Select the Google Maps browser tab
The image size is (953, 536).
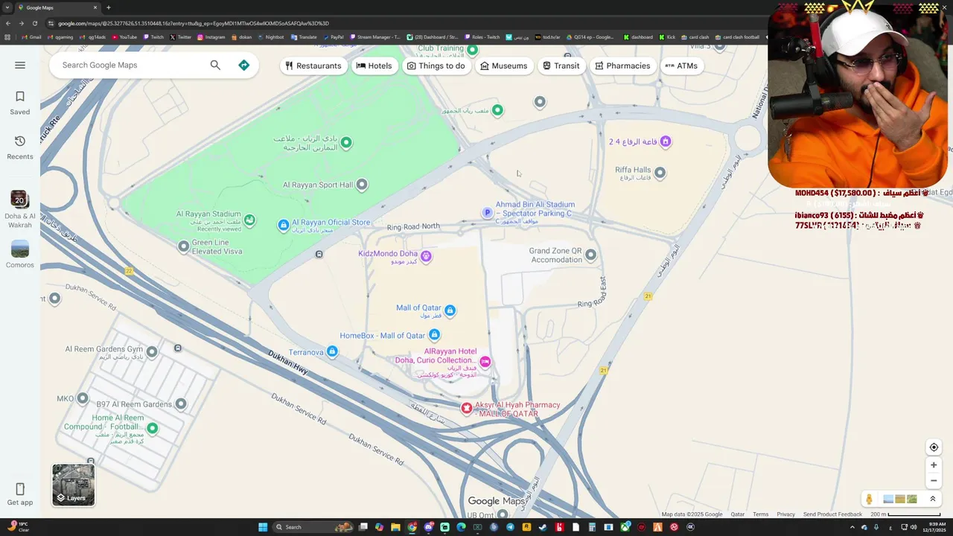[58, 7]
